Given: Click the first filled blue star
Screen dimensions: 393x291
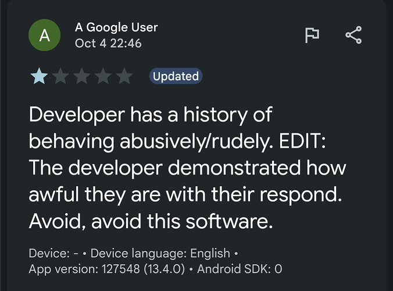Looking at the screenshot, I should pos(39,76).
